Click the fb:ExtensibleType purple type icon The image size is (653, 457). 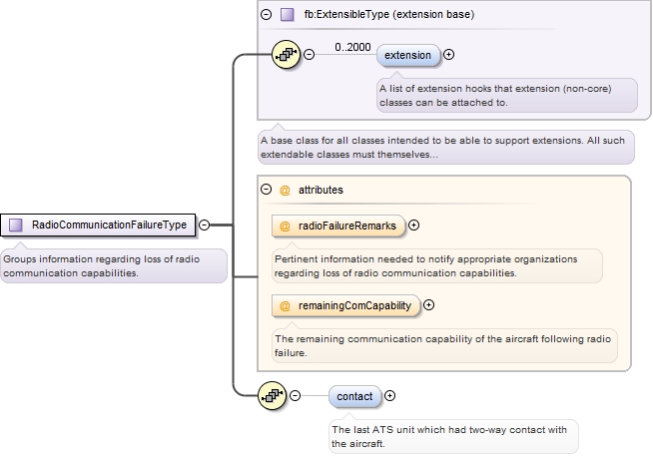click(x=288, y=15)
